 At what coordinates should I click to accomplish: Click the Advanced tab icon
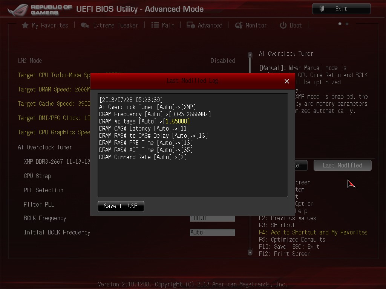coord(190,25)
